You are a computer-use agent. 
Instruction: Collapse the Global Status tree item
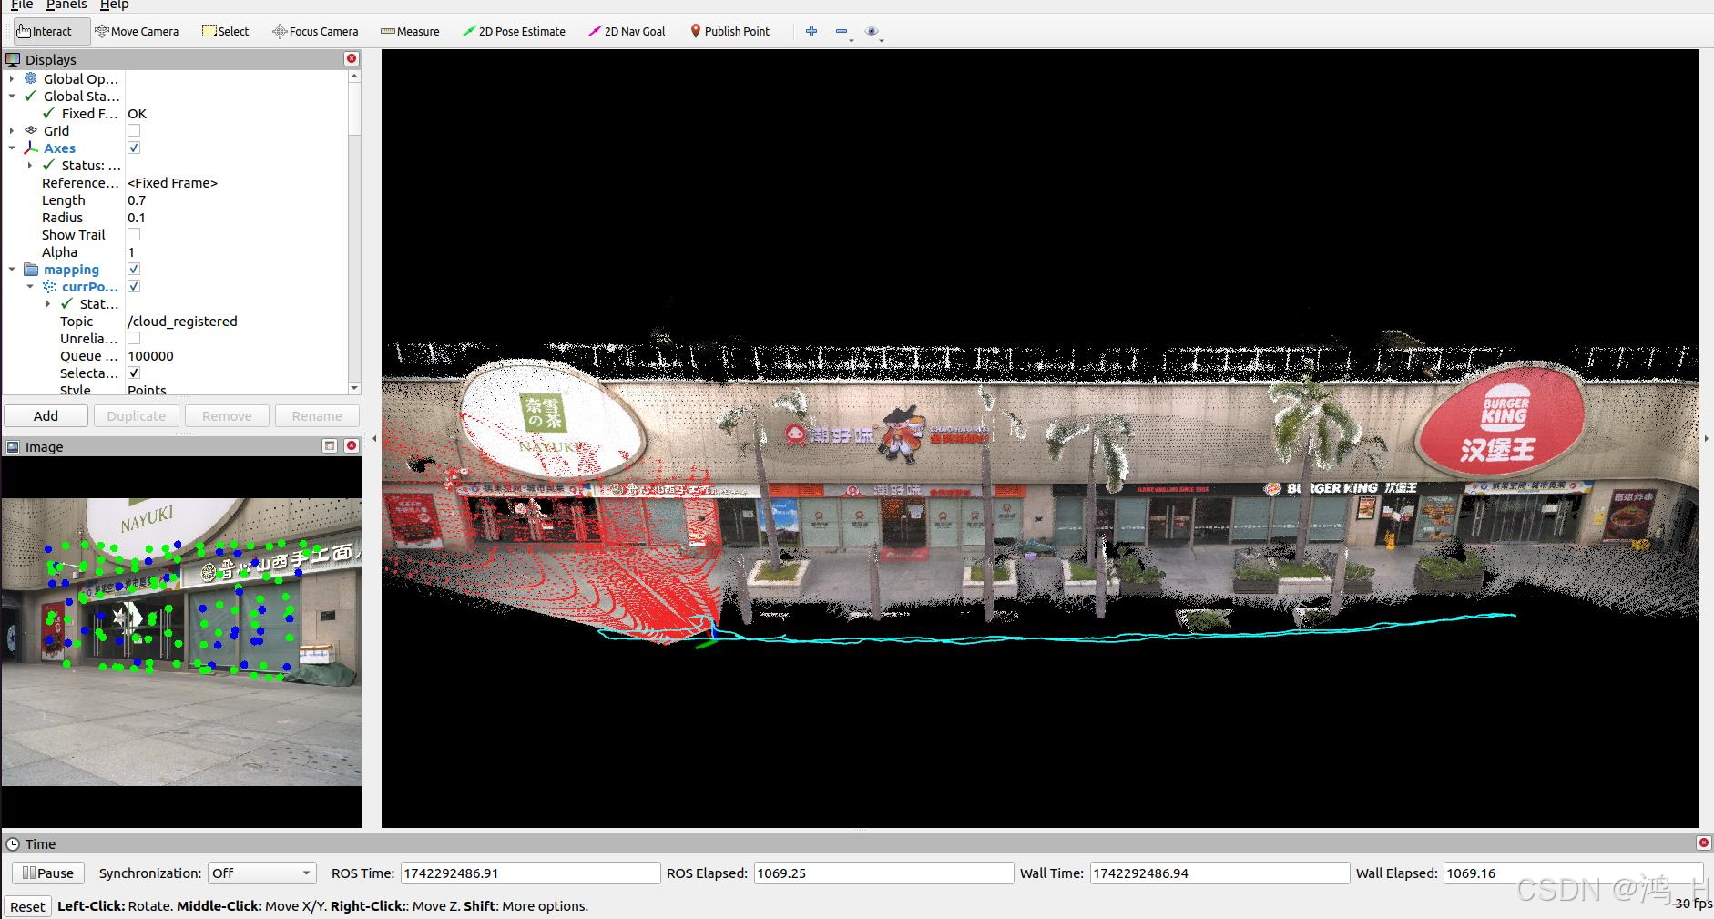coord(12,96)
